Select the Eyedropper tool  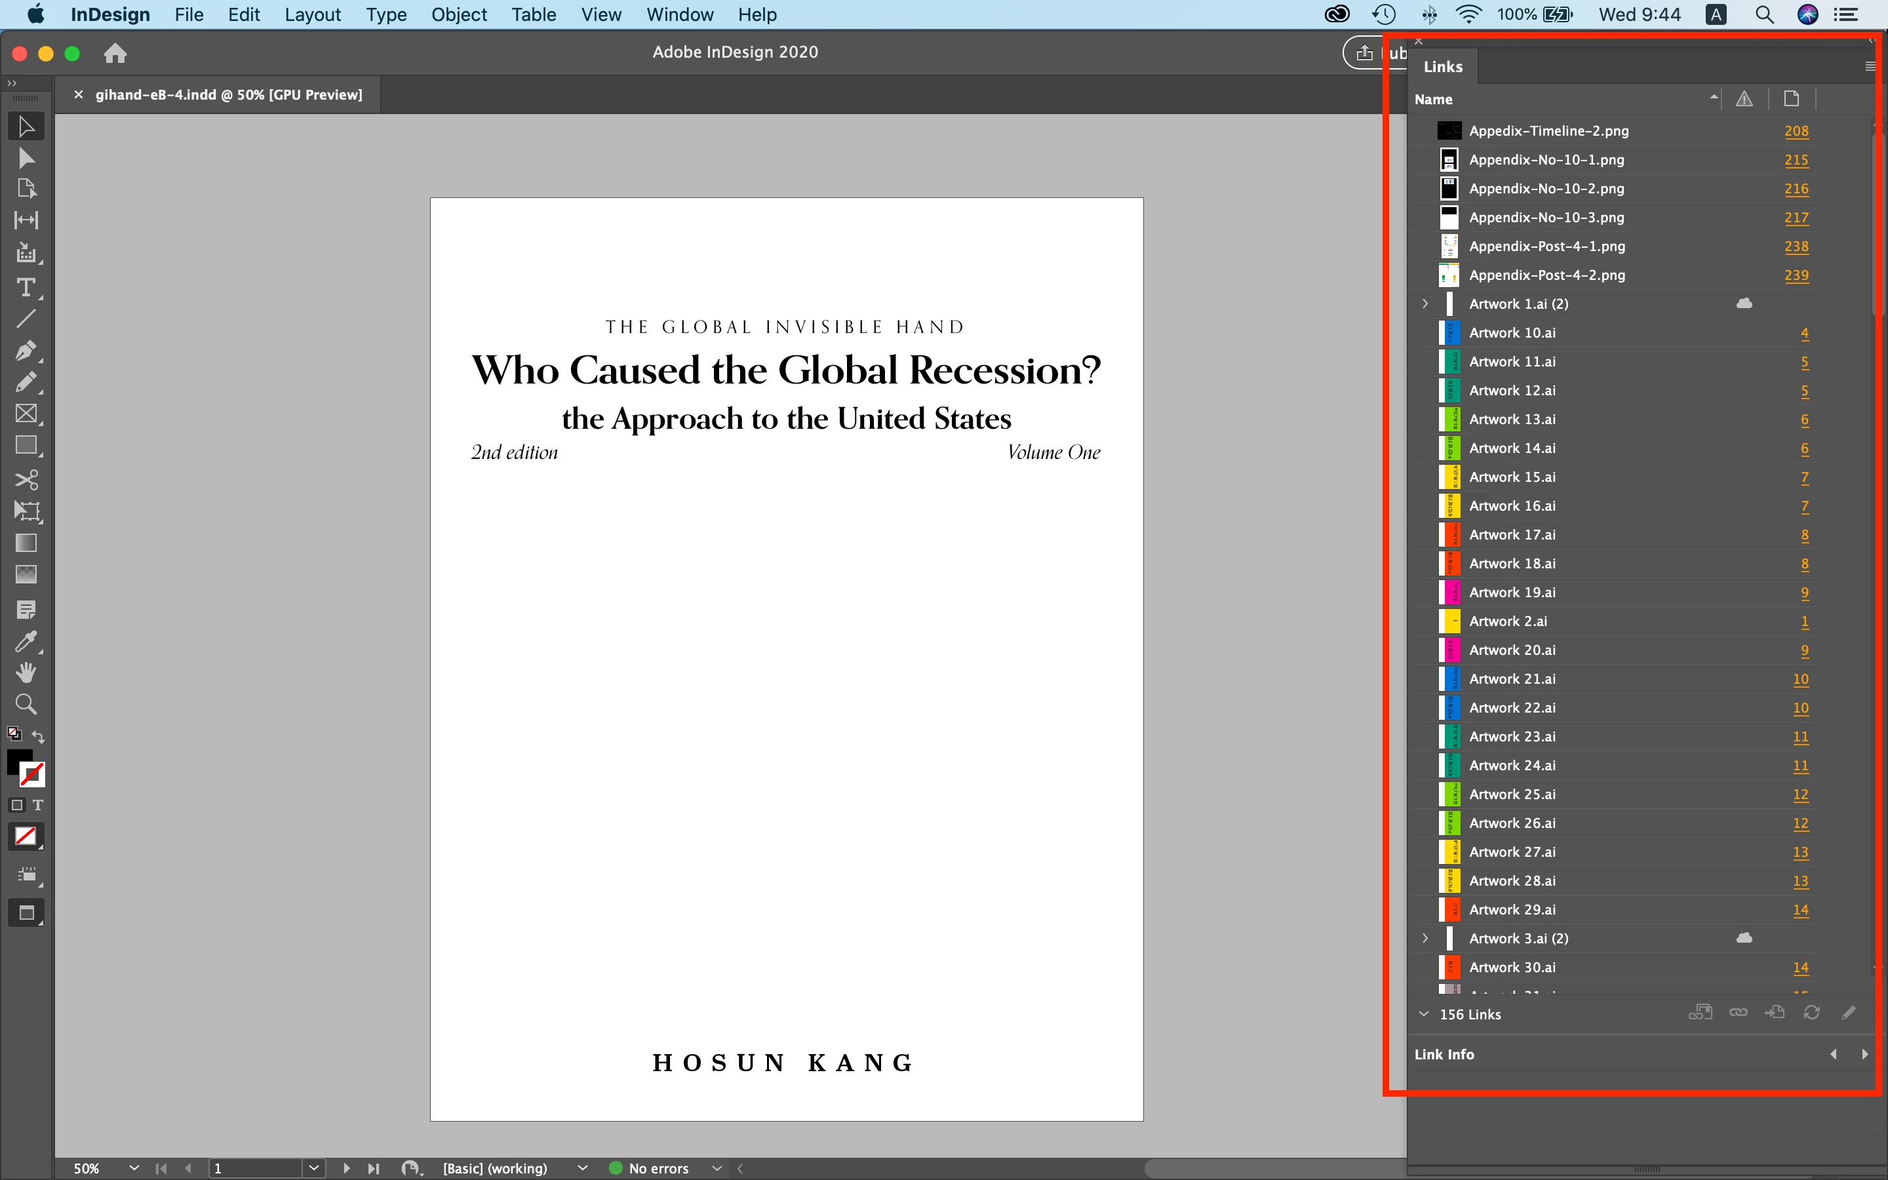click(x=26, y=642)
